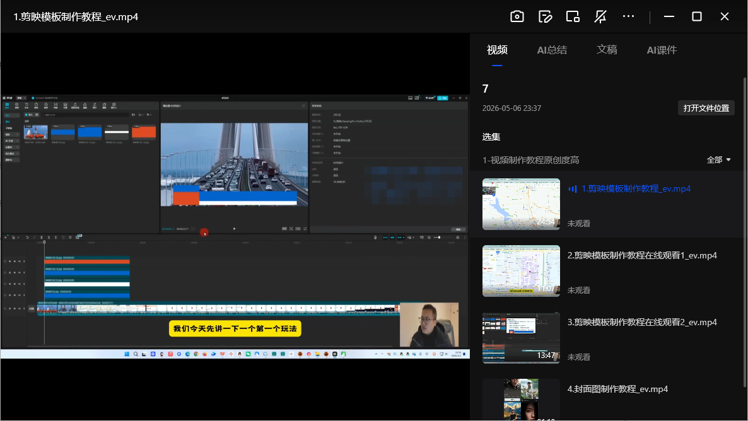Click the now-playing bars icon beside video 1
This screenshot has width=748, height=421.
573,189
